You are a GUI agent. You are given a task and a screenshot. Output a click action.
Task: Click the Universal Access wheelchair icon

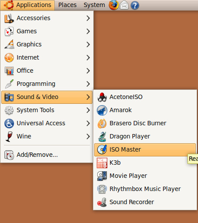9,124
